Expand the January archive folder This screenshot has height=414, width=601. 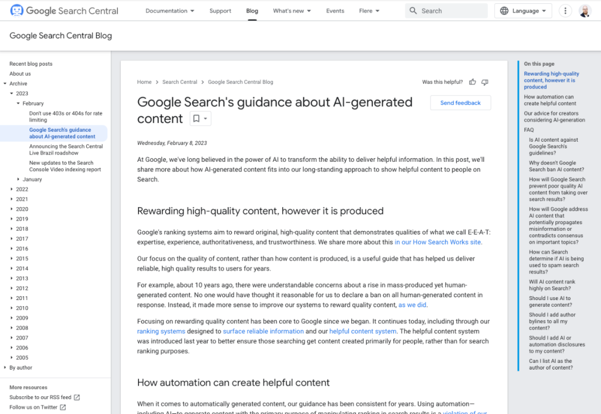click(x=18, y=179)
